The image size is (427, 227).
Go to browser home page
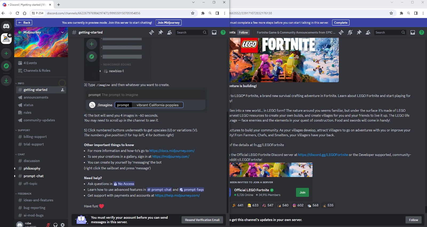[x=25, y=13]
